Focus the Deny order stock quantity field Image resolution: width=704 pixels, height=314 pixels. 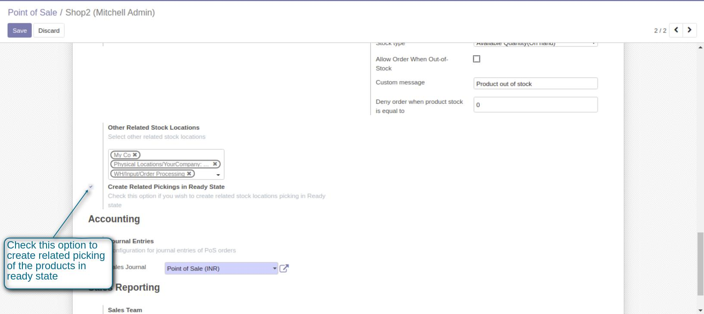click(535, 105)
